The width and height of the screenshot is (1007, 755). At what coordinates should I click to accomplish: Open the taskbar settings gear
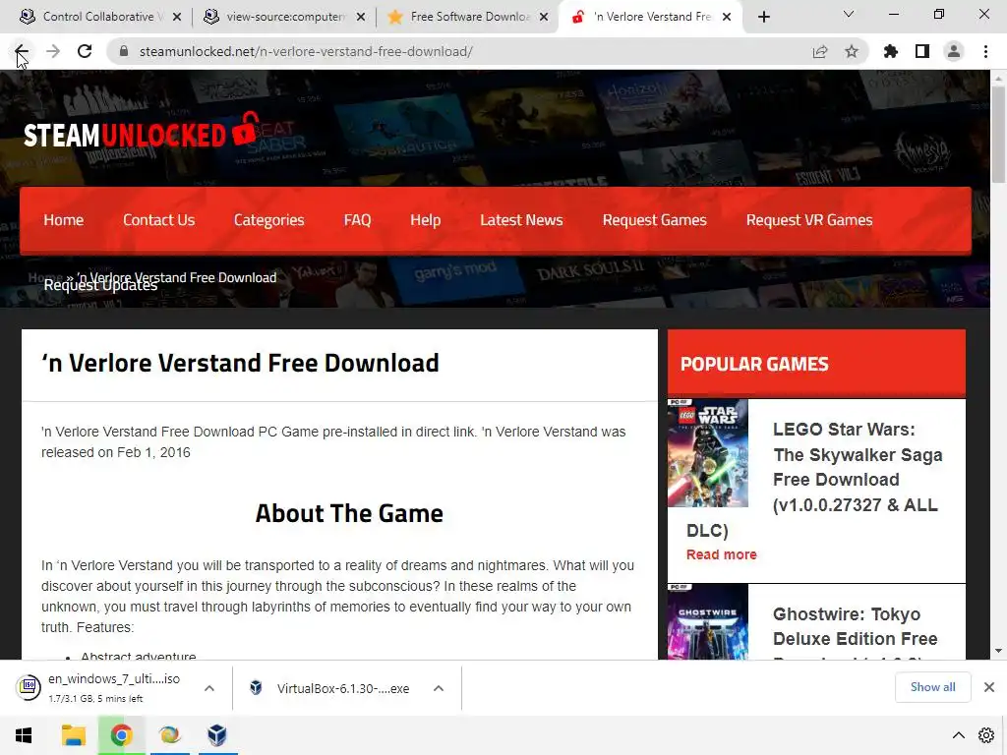pyautogui.click(x=985, y=735)
